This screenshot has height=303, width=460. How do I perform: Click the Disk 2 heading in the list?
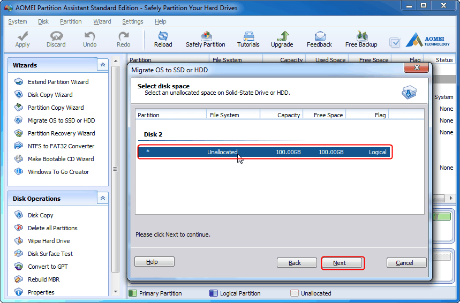tap(153, 134)
